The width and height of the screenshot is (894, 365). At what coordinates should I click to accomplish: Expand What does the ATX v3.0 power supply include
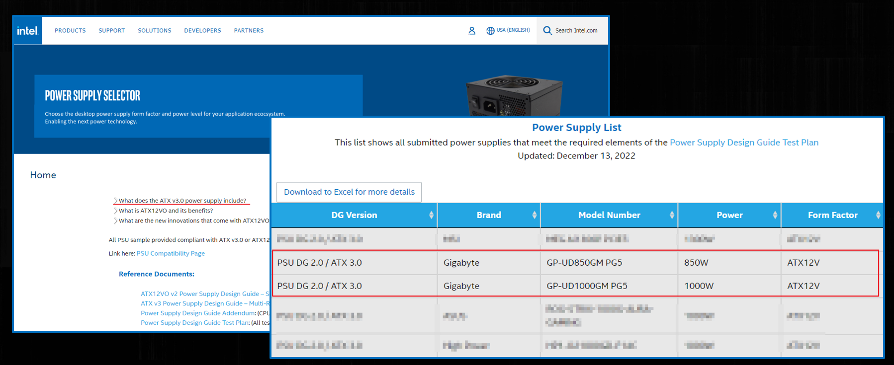pos(182,201)
